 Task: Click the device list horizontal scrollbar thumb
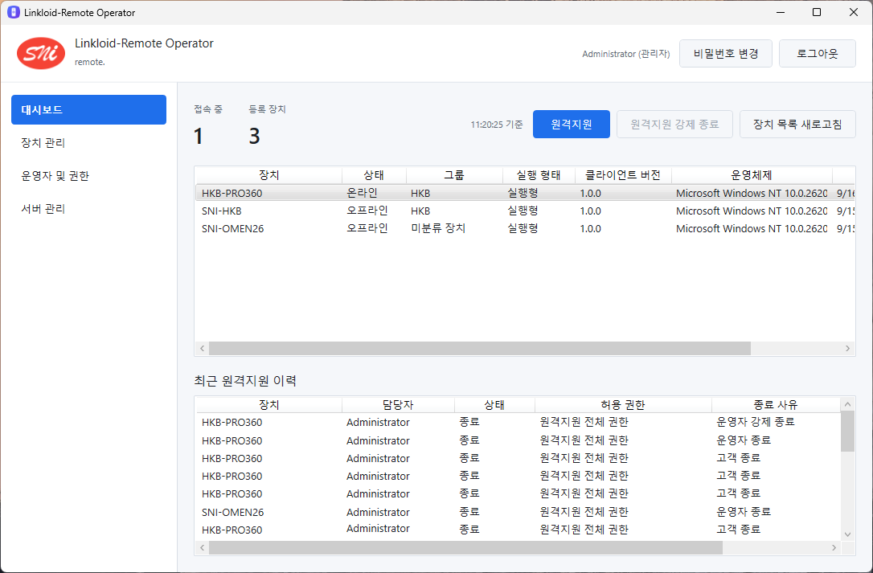tap(479, 349)
